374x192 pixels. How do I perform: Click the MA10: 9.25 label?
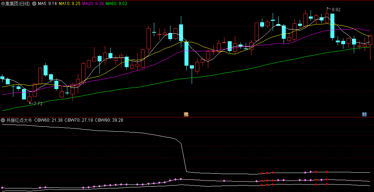69,4
